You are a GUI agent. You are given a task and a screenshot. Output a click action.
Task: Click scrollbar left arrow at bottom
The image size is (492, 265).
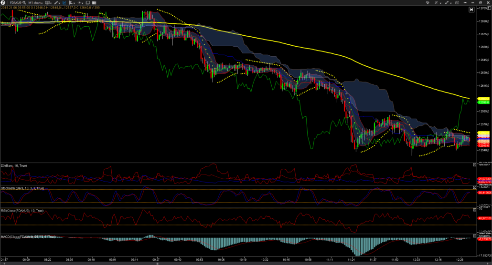4,264
